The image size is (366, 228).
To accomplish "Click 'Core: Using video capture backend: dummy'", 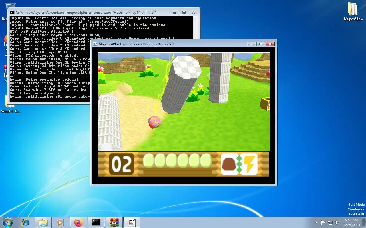I will [55, 35].
